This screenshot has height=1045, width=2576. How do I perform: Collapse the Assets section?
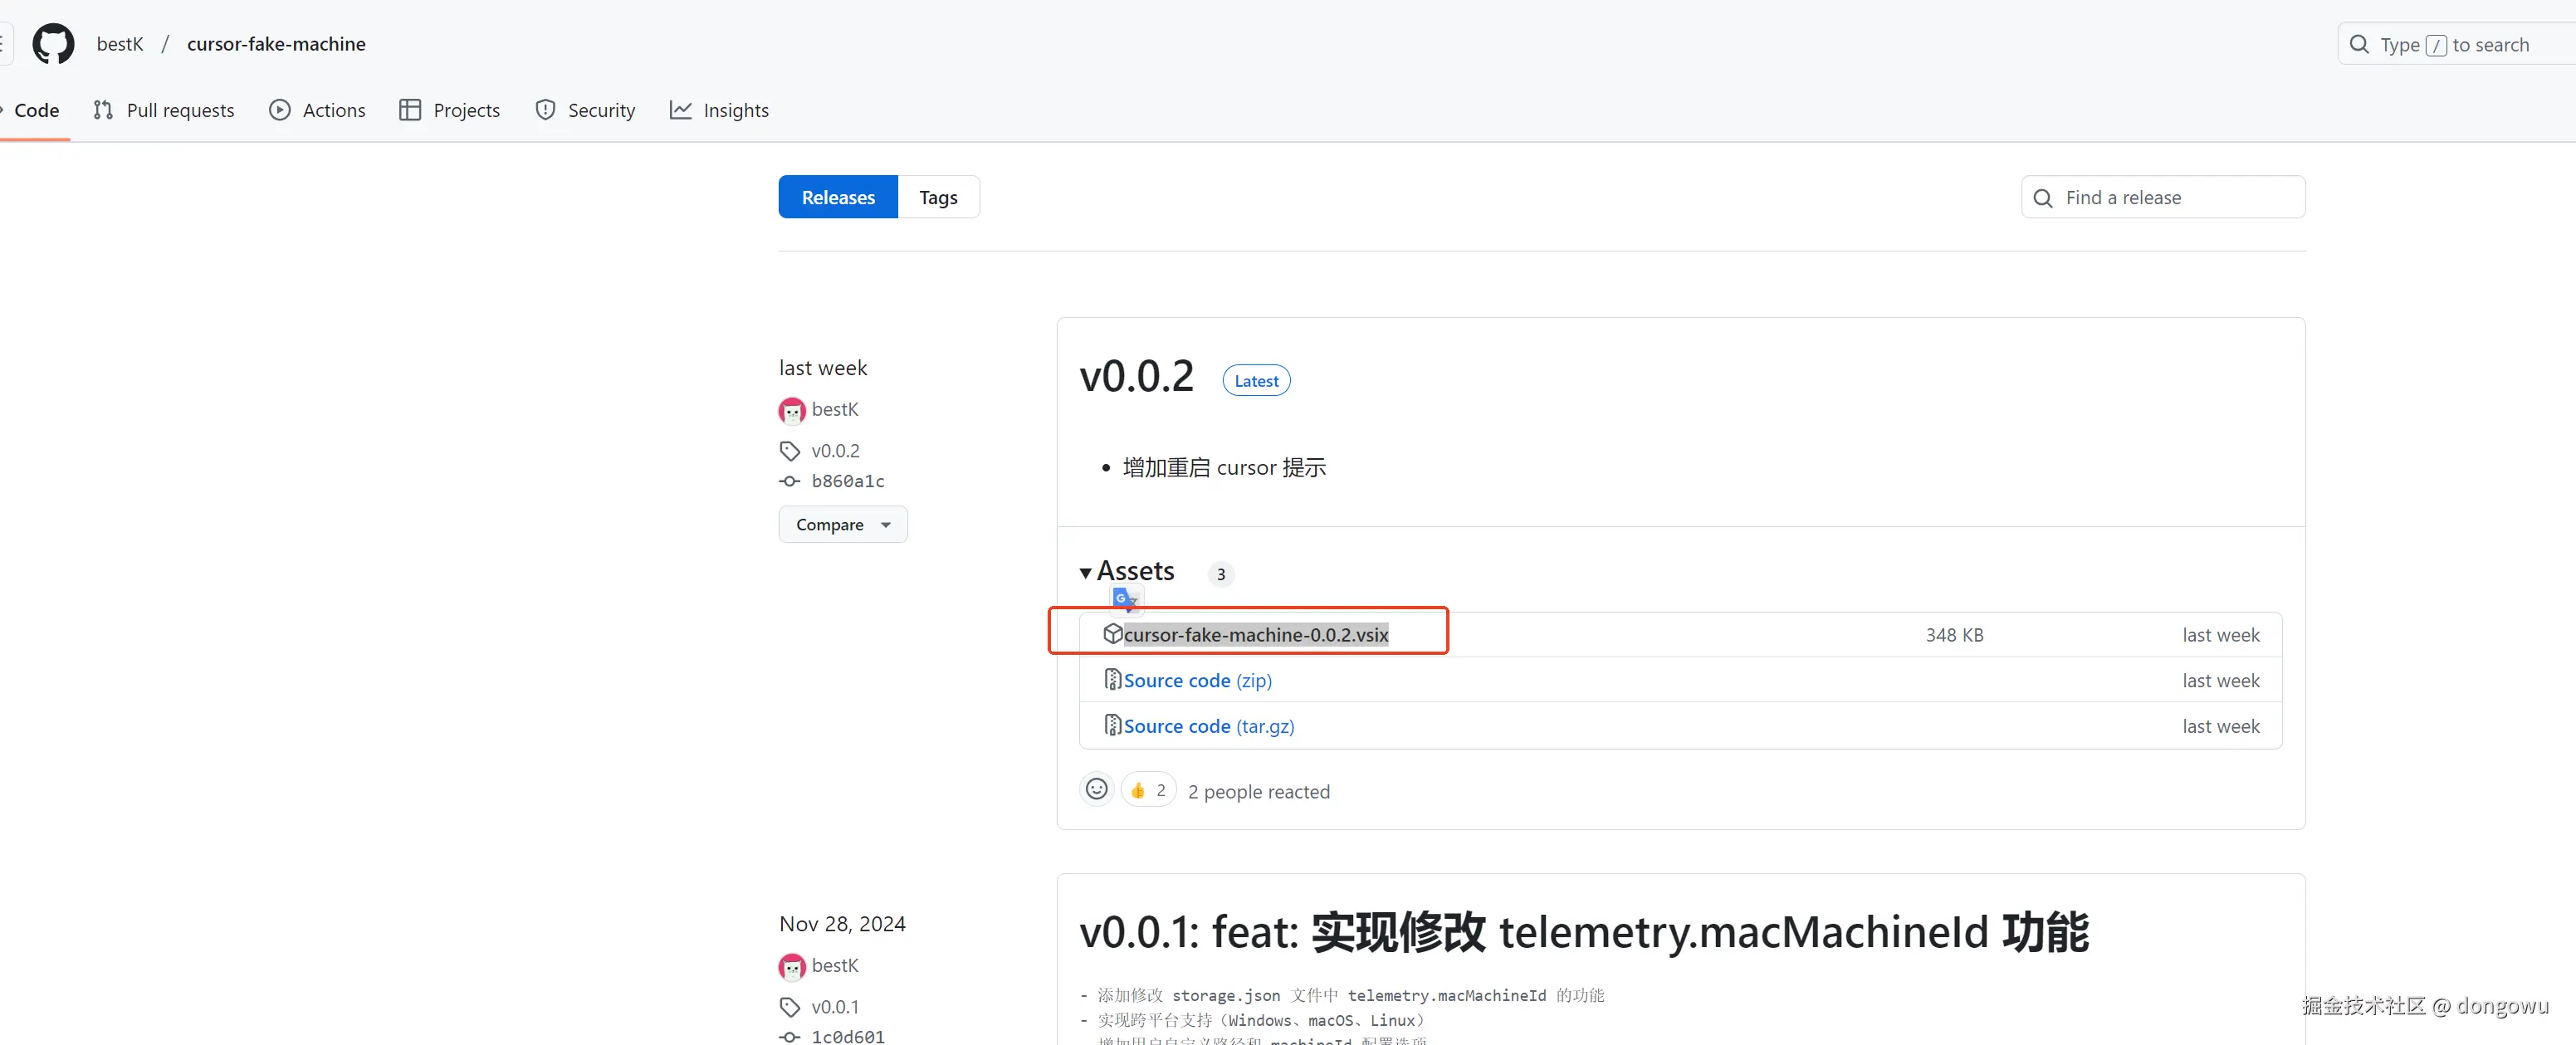point(1086,573)
